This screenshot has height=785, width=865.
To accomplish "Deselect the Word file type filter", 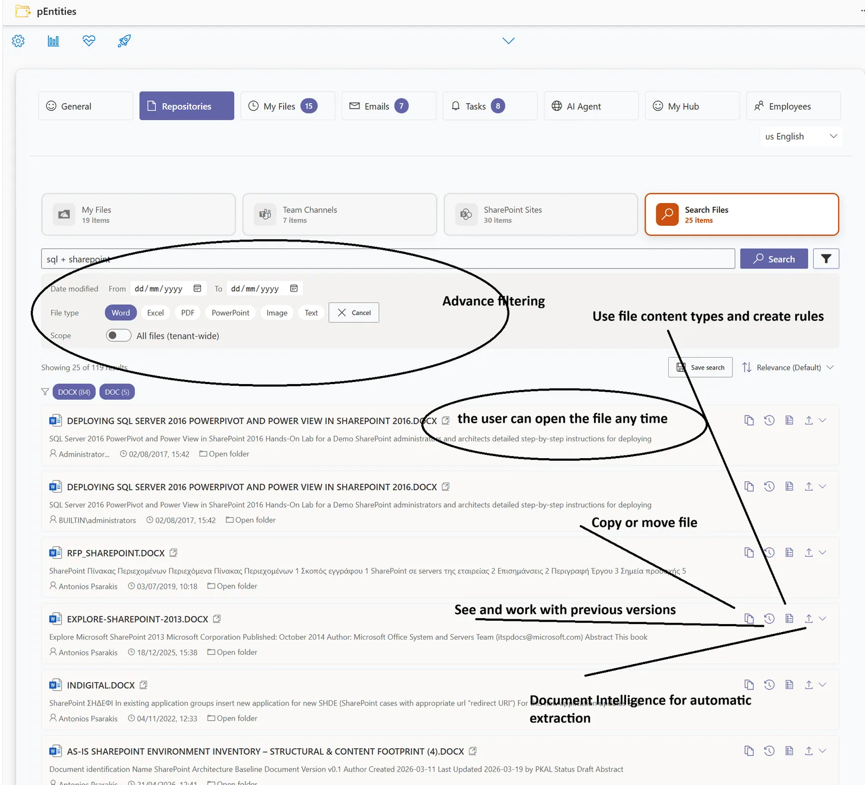I will [x=121, y=313].
